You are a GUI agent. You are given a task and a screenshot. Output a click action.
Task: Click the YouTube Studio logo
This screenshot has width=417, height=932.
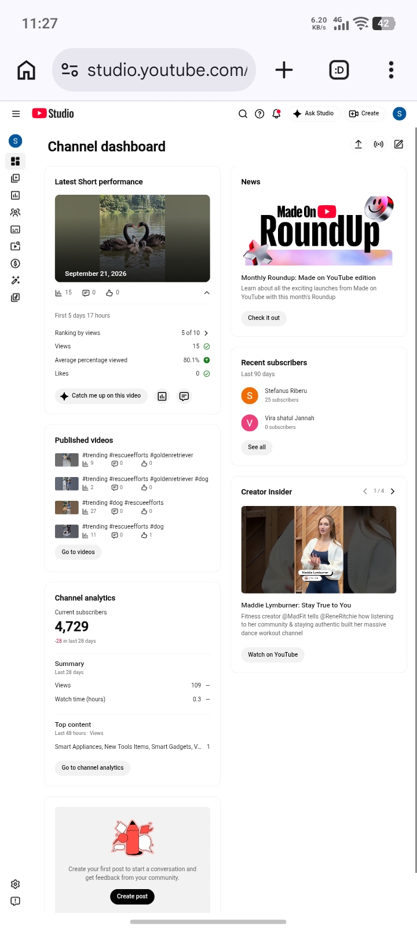tap(53, 114)
